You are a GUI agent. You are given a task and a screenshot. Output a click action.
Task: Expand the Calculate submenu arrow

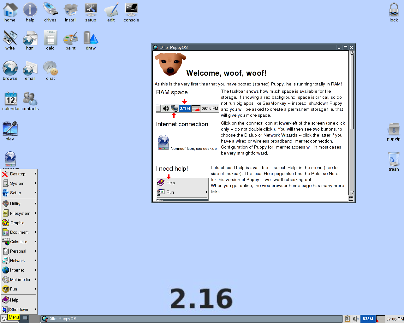coord(36,242)
